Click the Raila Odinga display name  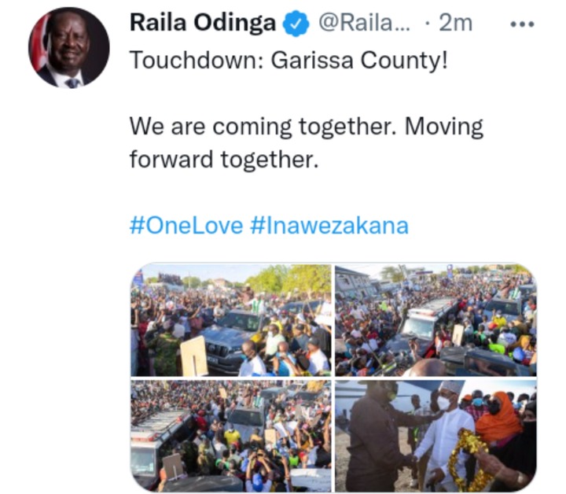tap(203, 23)
